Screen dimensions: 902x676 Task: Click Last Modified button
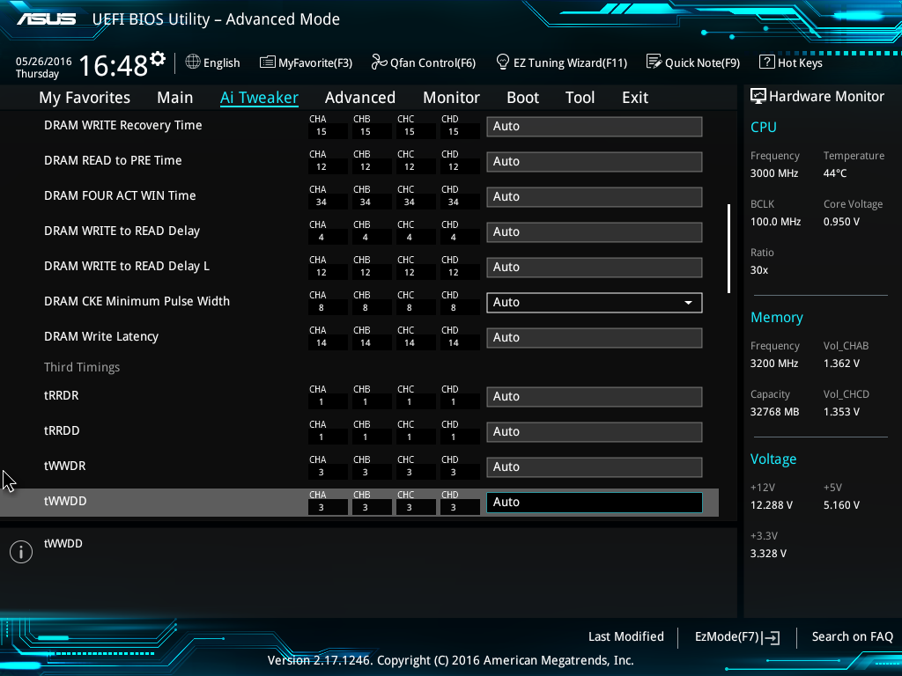click(626, 636)
